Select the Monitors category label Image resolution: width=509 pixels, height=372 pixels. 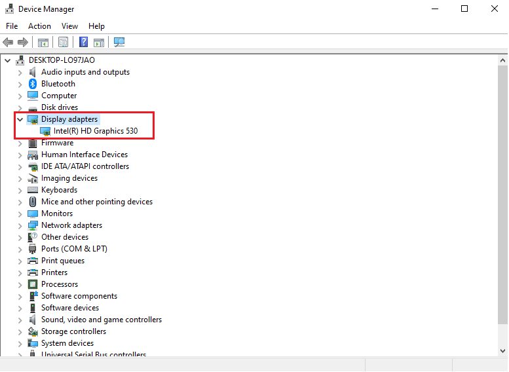(57, 214)
